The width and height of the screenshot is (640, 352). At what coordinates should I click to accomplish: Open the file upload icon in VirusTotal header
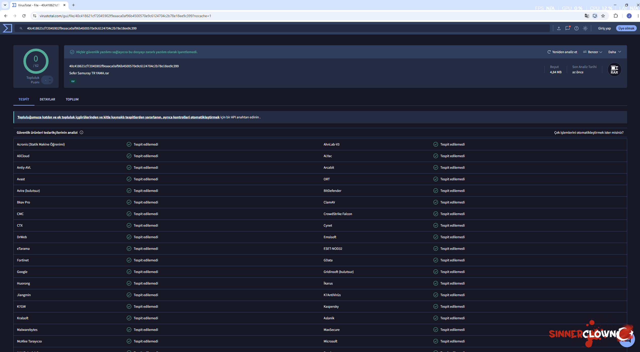[559, 28]
